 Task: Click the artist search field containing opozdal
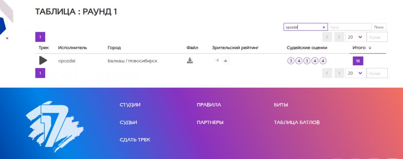click(305, 27)
